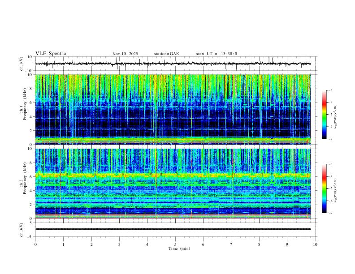Click the "-3" tick on lower colorbar

coord(330,164)
